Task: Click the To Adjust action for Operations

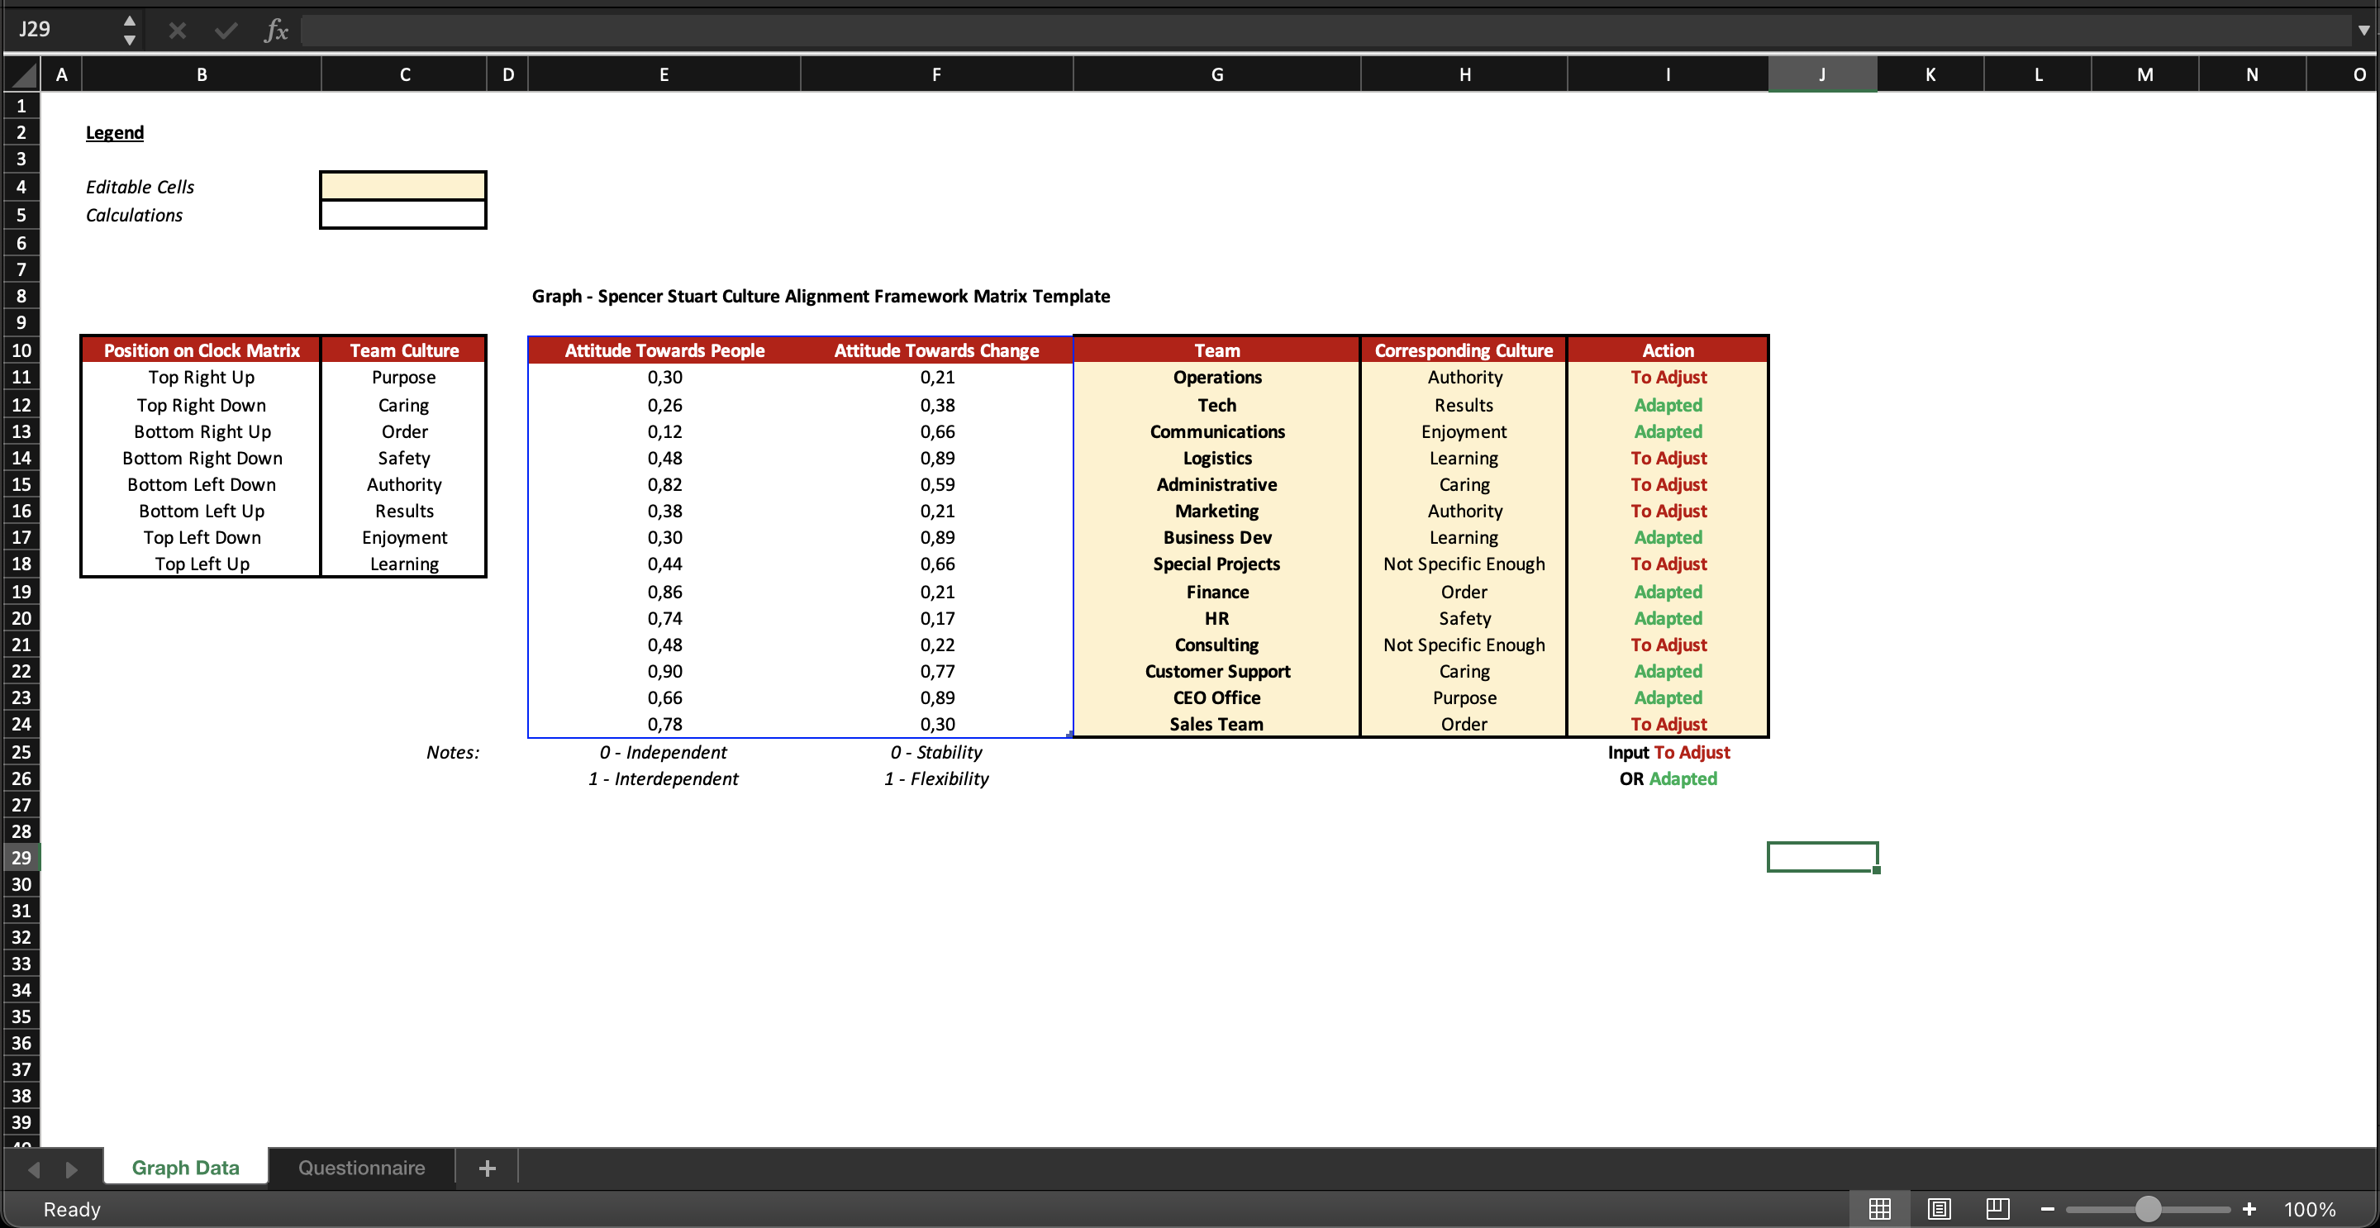Action: coord(1668,377)
